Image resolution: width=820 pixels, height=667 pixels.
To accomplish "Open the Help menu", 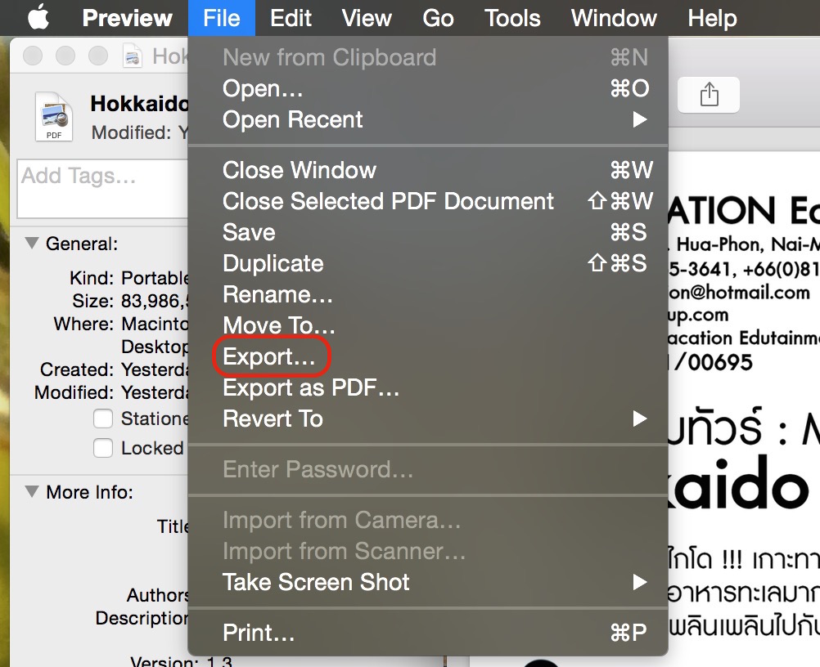I will click(712, 18).
